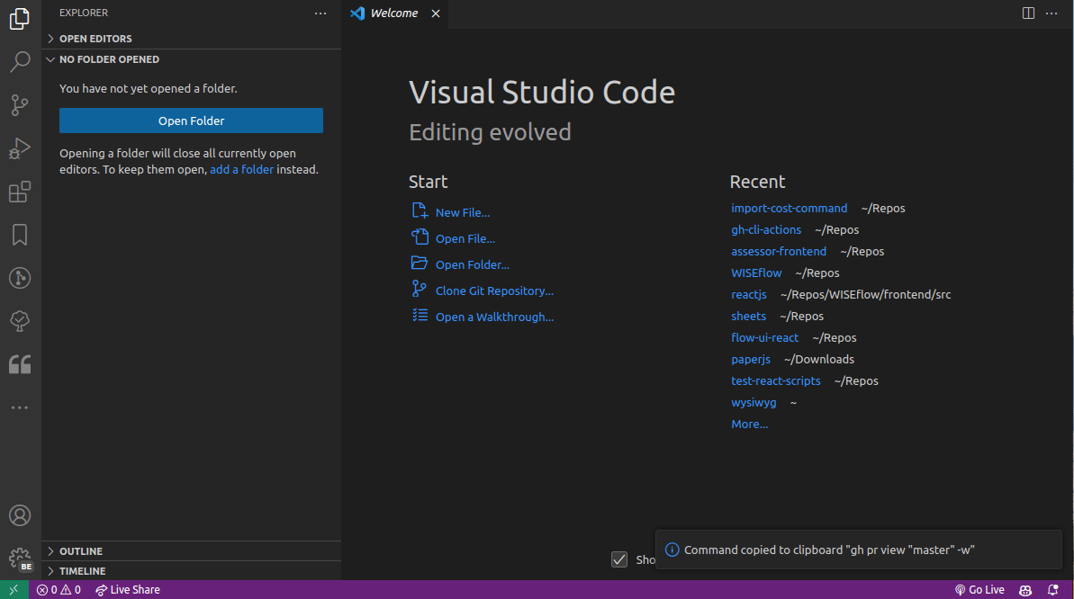Viewport: 1074px width, 599px height.
Task: Click the blue Open Folder button
Action: (x=191, y=121)
